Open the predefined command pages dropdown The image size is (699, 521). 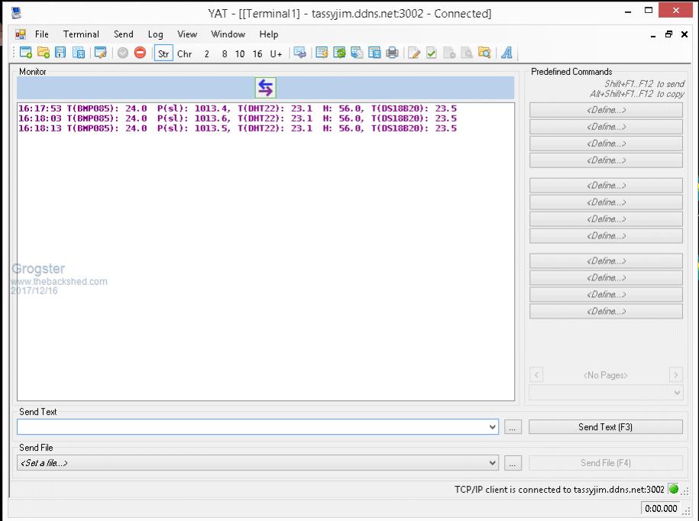677,393
